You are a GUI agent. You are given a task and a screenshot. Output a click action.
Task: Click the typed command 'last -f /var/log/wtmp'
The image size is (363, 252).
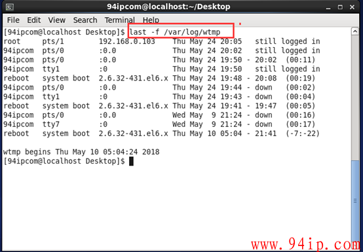[175, 32]
